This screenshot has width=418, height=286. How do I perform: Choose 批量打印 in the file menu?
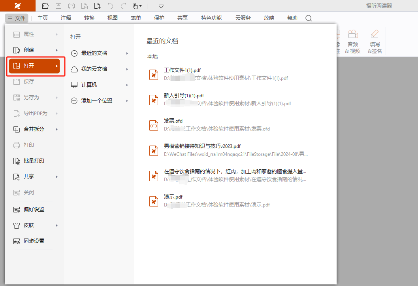[x=34, y=161]
